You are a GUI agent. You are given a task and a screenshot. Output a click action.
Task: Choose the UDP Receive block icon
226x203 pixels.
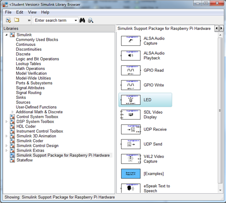tap(131, 129)
